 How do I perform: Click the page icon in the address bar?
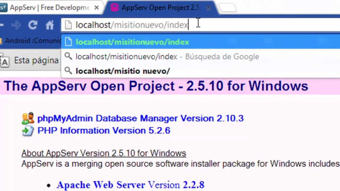pyautogui.click(x=68, y=25)
